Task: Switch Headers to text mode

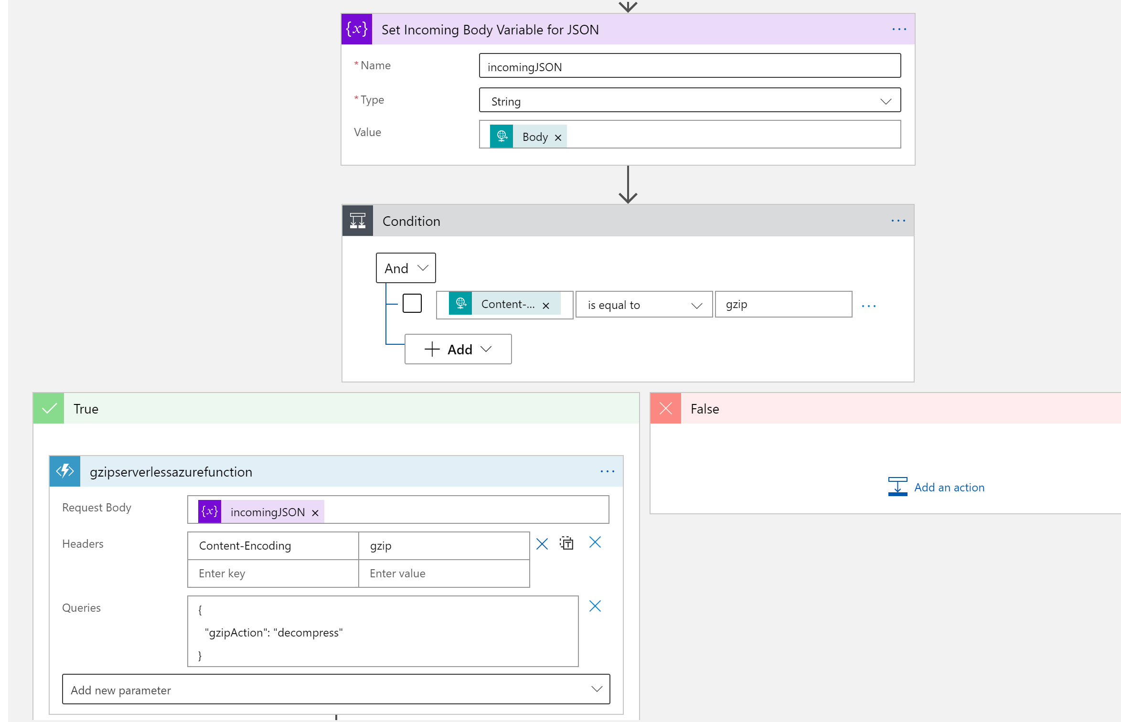Action: (567, 543)
